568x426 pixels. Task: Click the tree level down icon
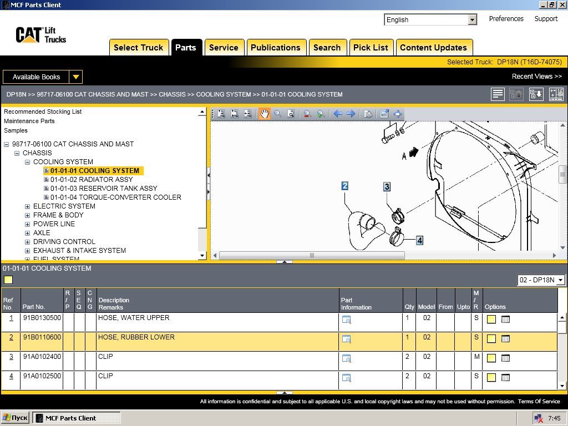[536, 94]
